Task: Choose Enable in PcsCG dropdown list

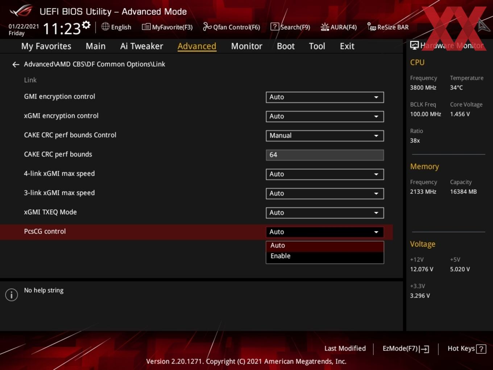Action: 325,256
